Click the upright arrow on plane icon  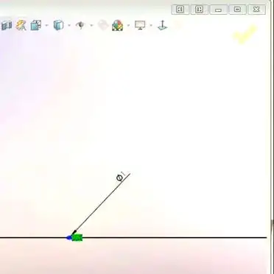[x=162, y=26]
